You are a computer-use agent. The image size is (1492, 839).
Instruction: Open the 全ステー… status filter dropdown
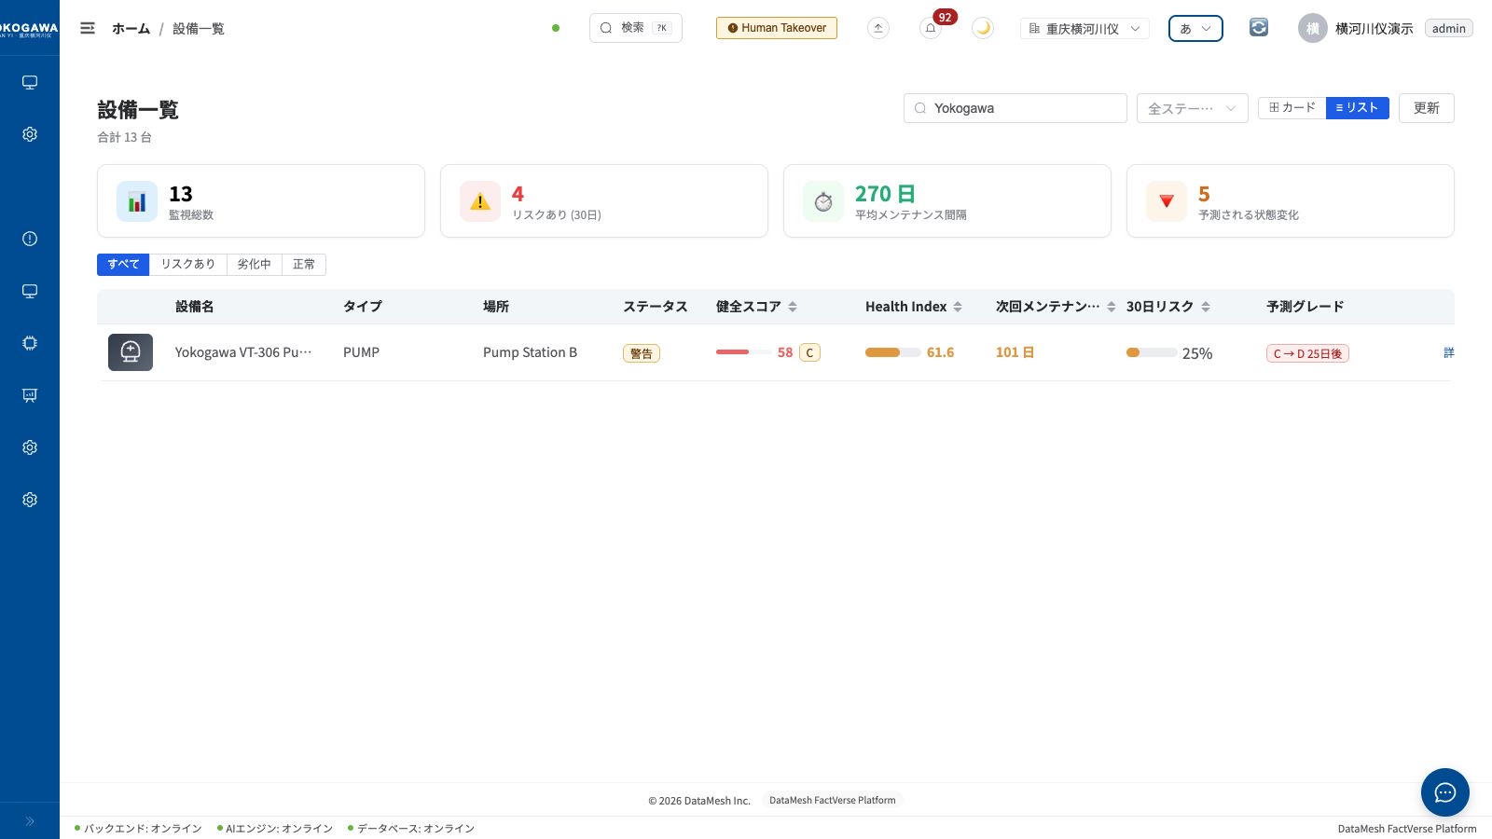pos(1192,108)
